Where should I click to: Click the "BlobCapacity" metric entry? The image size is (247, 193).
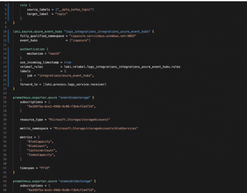click(40, 142)
